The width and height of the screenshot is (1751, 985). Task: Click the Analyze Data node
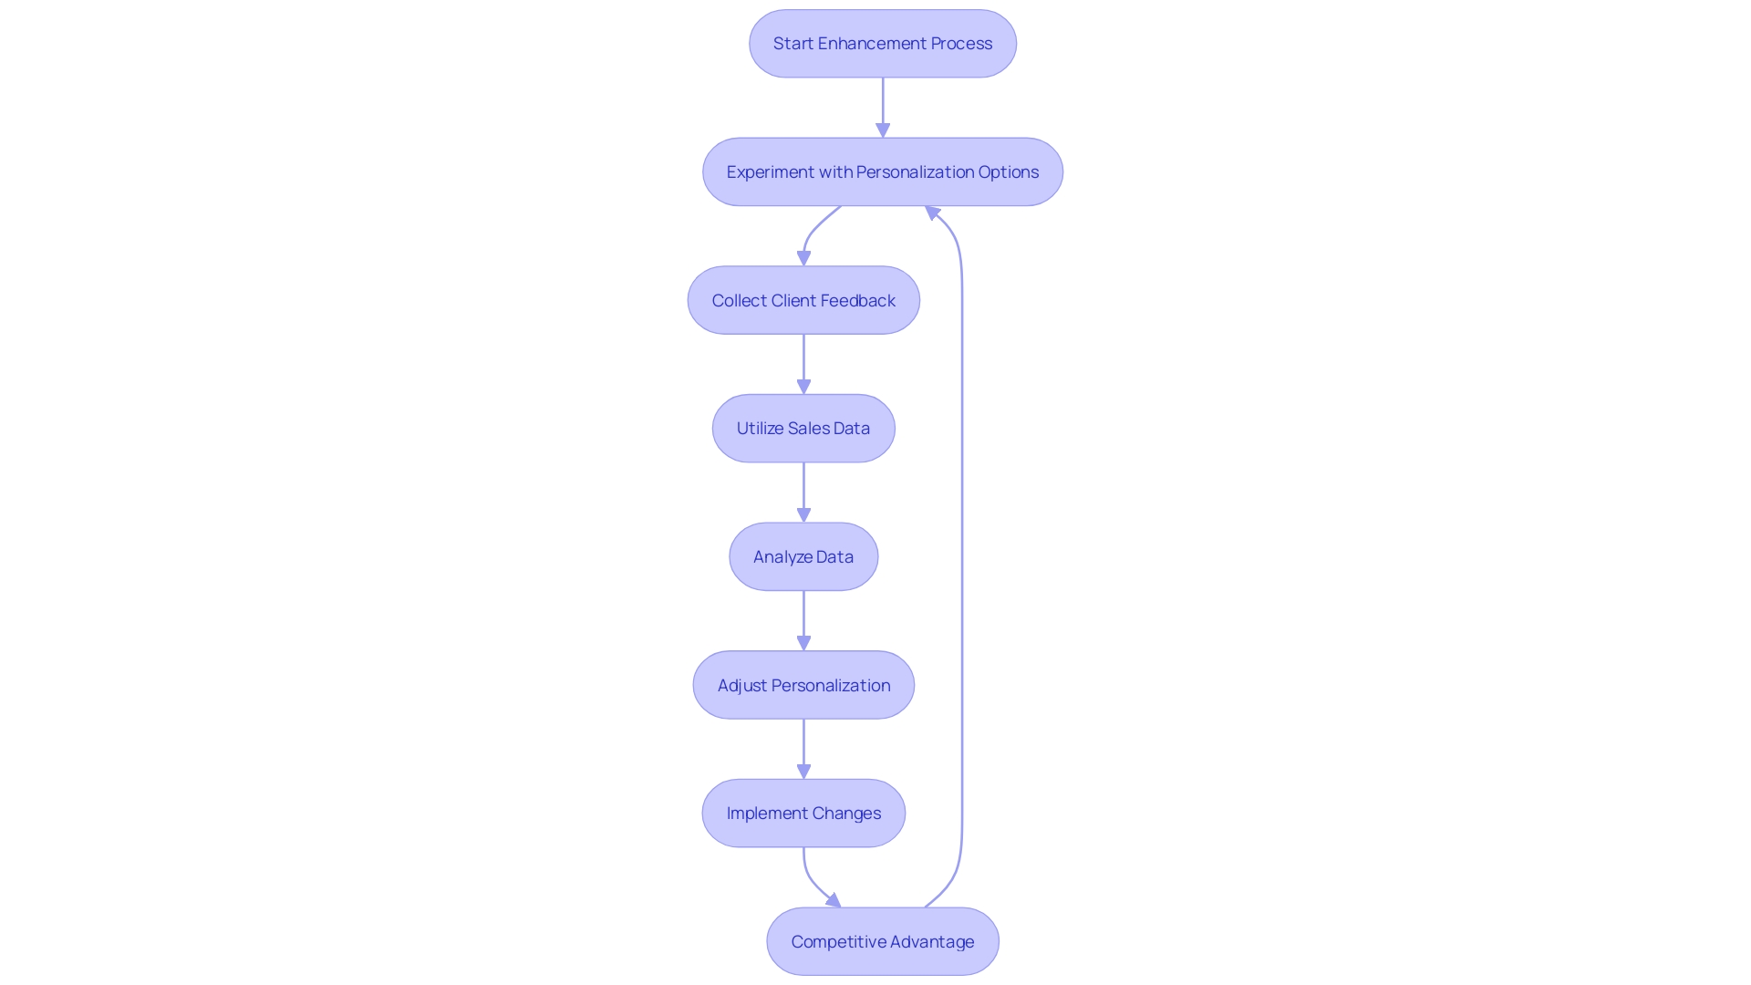point(803,555)
